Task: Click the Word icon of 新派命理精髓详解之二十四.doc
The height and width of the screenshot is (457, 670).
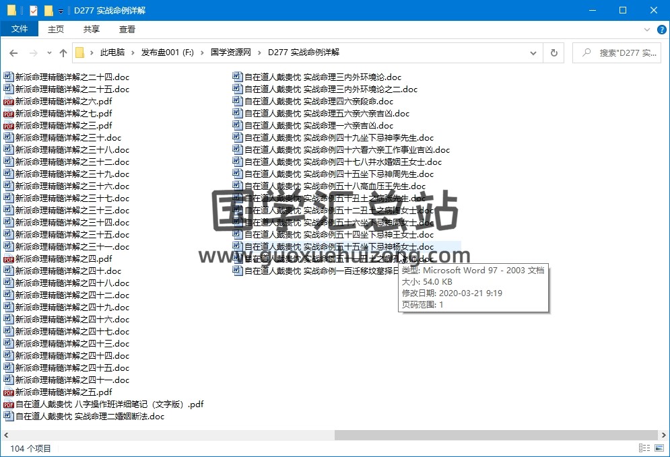Action: 9,77
